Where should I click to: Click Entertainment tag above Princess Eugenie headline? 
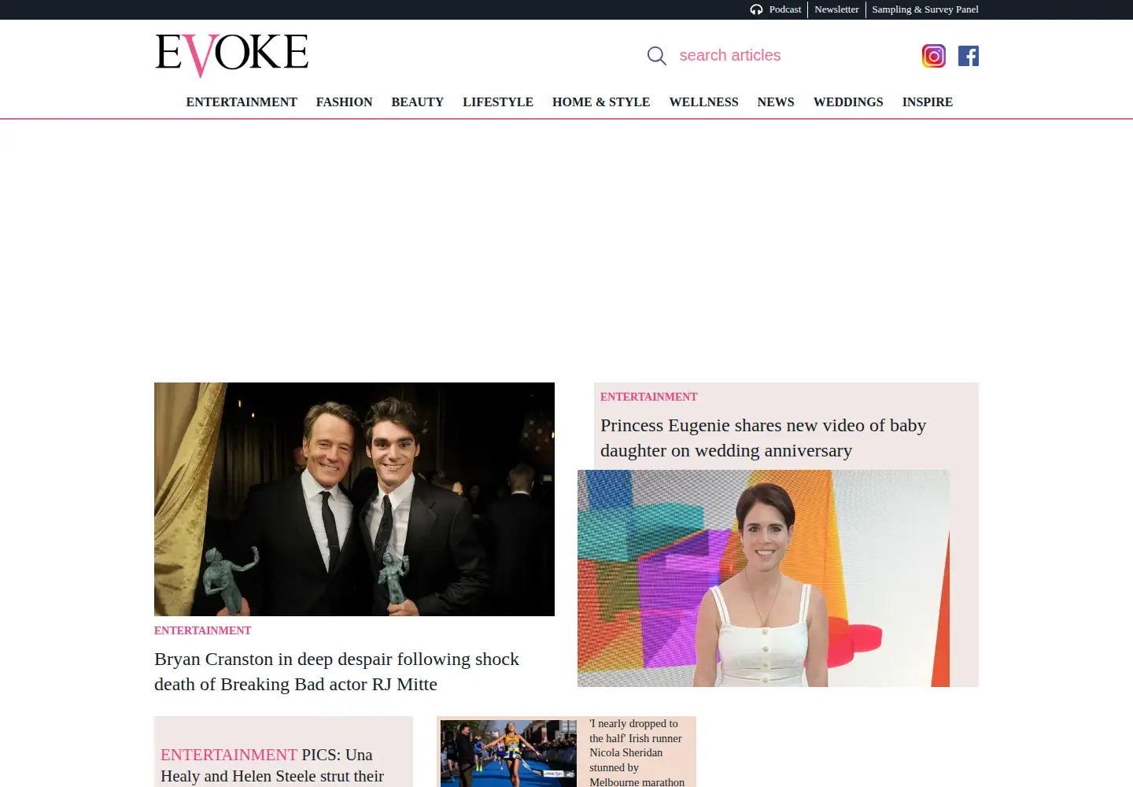pos(649,397)
